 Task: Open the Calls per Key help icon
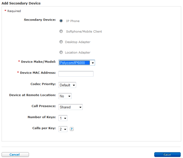(x=72, y=129)
